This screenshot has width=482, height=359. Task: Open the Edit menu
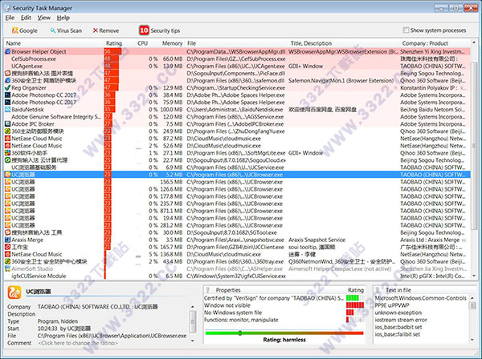(27, 18)
